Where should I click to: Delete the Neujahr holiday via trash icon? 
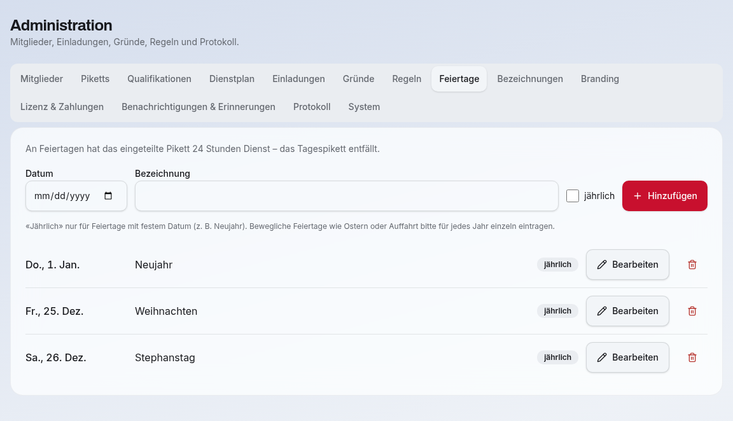[692, 265]
